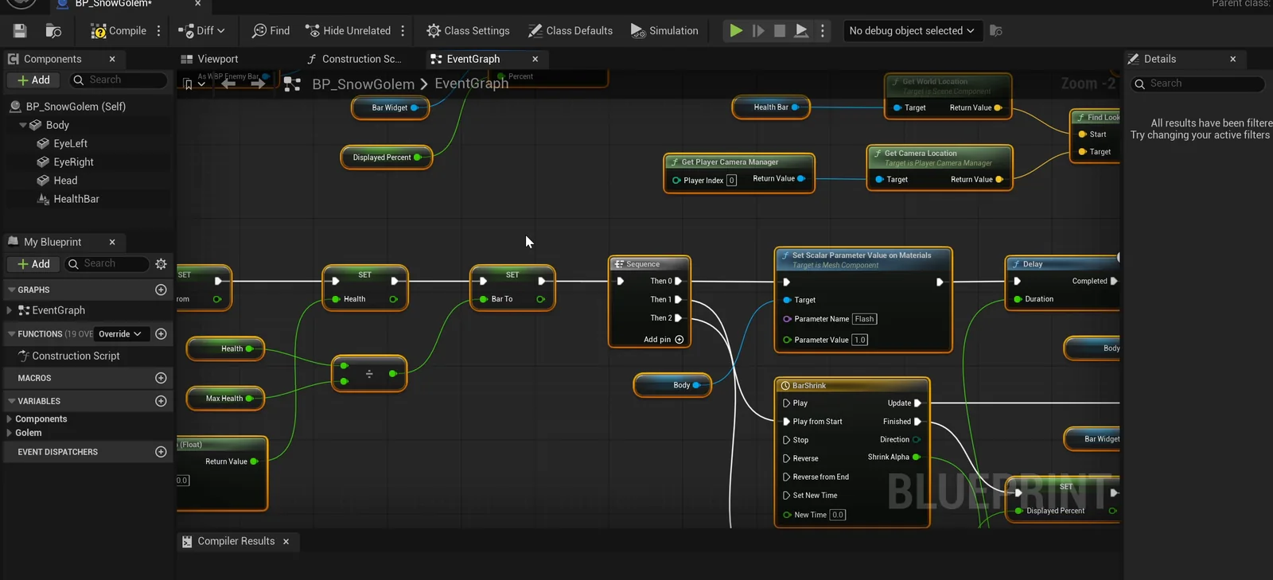
Task: Open Class Defaults
Action: coord(570,31)
